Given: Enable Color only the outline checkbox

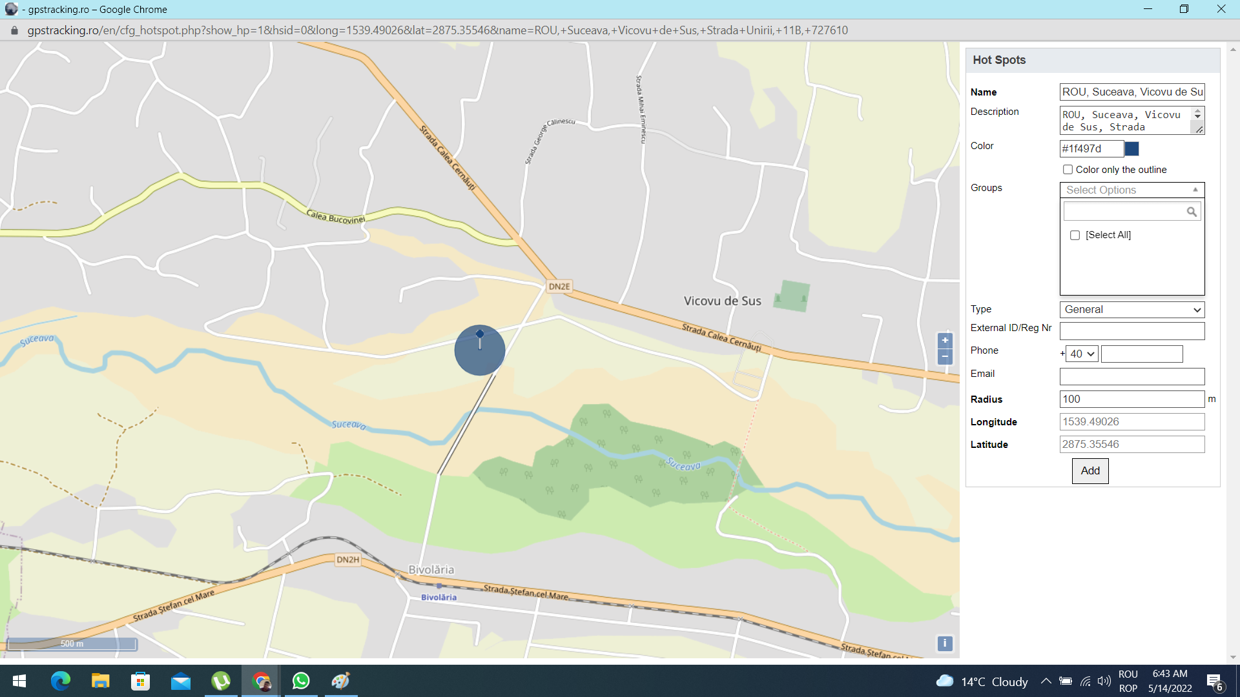Looking at the screenshot, I should 1068,170.
